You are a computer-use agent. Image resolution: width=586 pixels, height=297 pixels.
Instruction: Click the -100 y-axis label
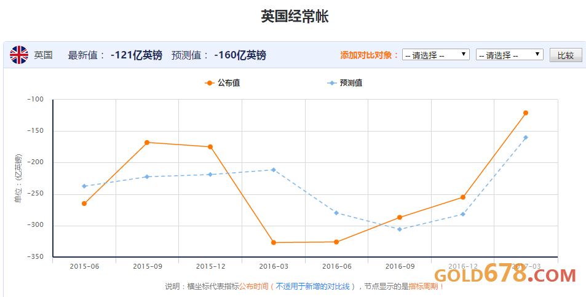click(x=35, y=100)
